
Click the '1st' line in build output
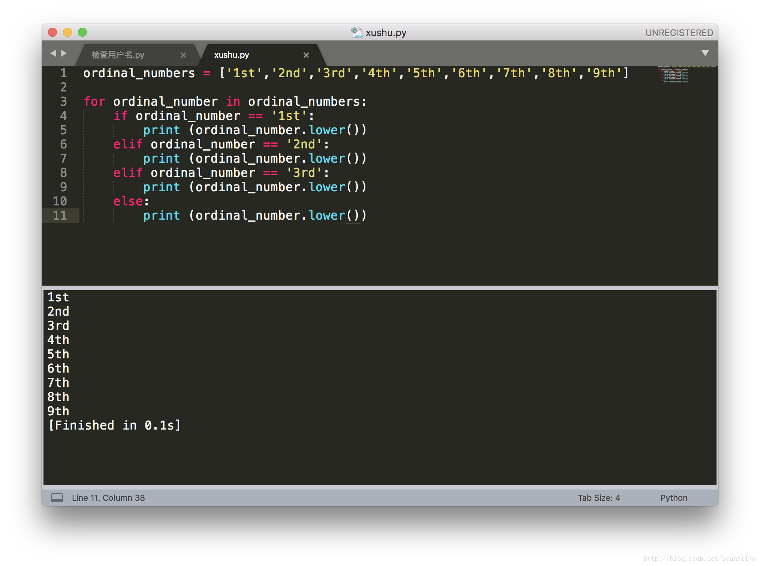tap(58, 297)
